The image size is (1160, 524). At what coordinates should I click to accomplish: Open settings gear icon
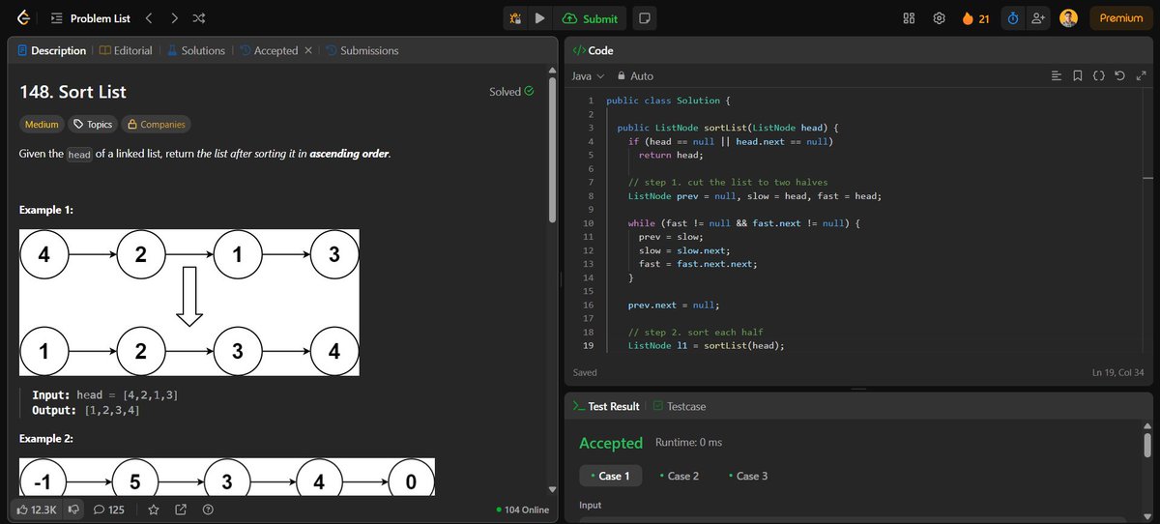[939, 18]
